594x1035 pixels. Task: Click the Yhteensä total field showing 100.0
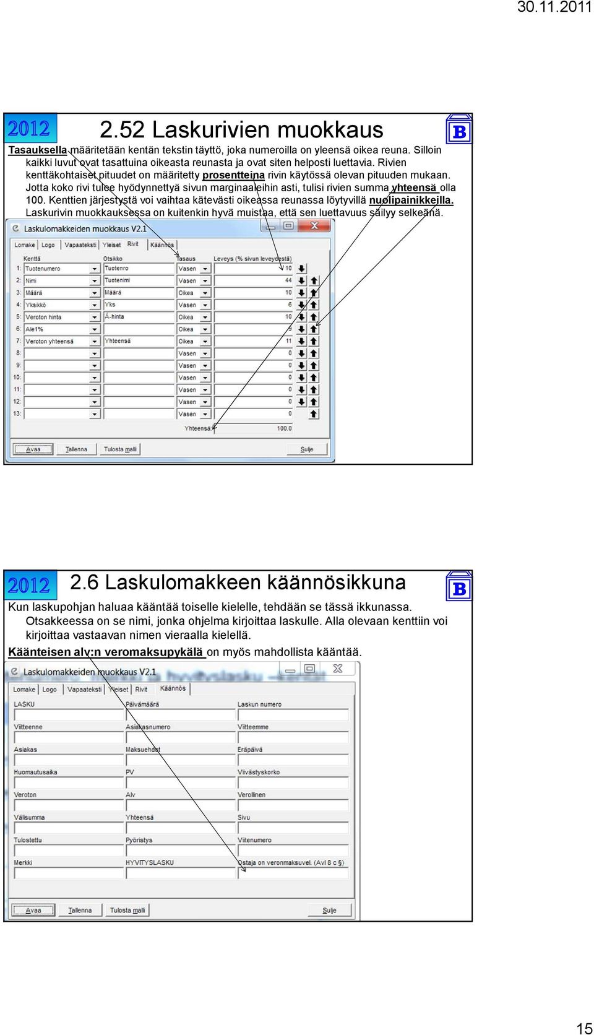point(254,428)
